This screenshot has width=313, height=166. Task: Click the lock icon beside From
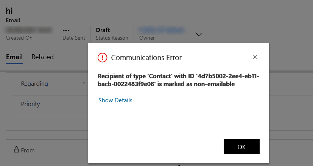16,149
